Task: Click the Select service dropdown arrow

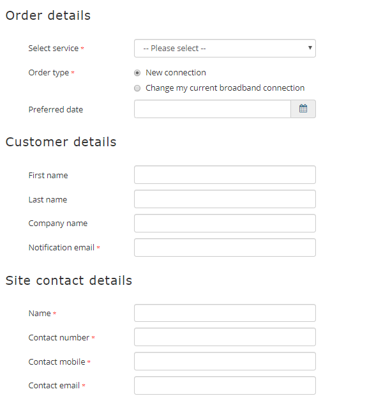Action: (x=310, y=48)
